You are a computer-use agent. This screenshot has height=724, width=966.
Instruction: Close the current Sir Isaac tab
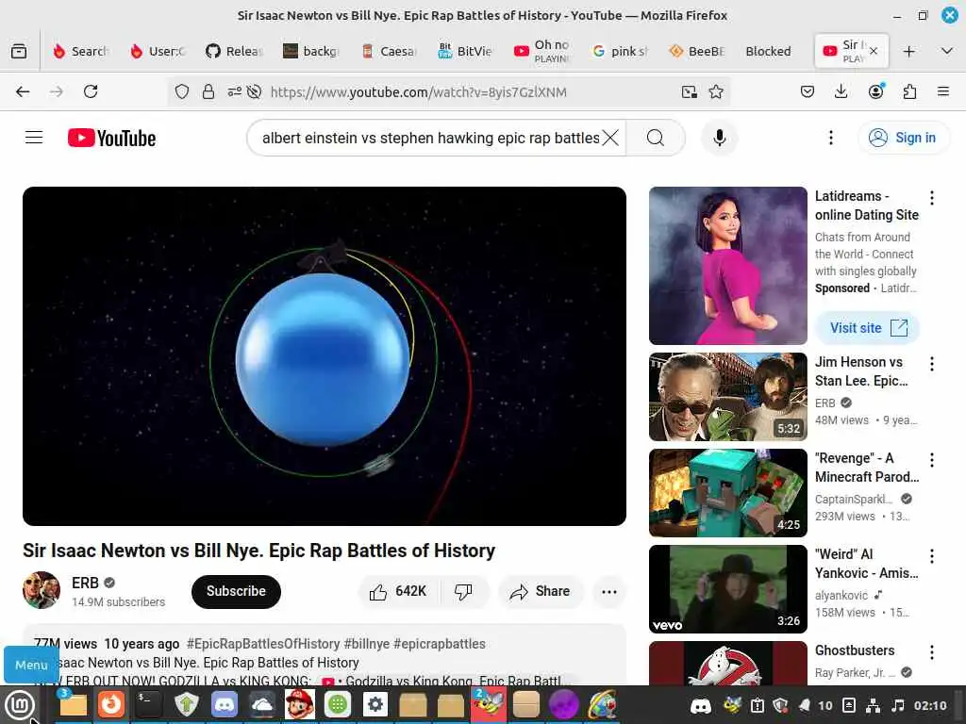click(x=874, y=51)
